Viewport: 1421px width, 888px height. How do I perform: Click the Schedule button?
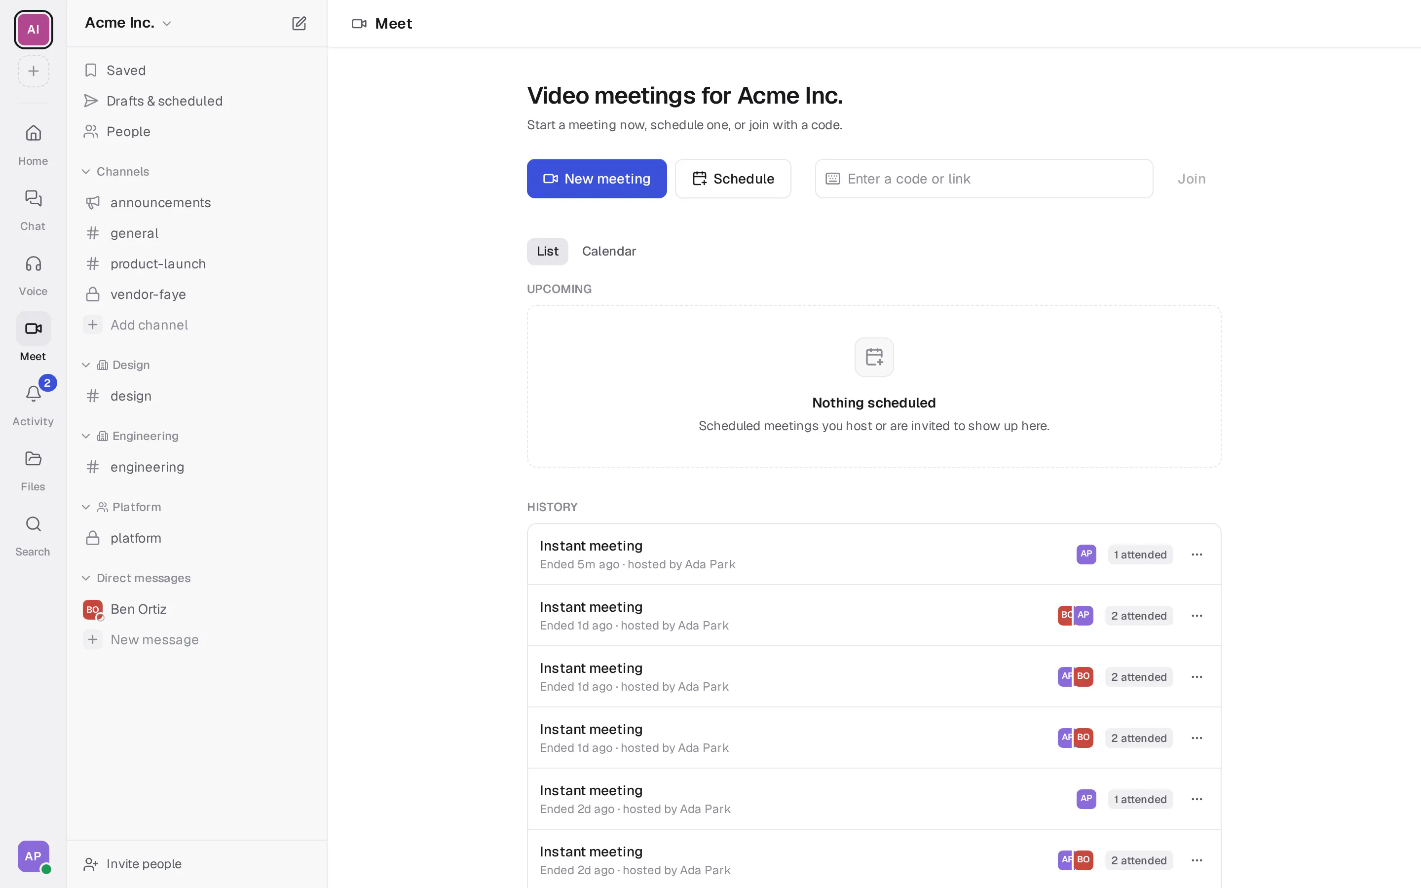coord(733,179)
